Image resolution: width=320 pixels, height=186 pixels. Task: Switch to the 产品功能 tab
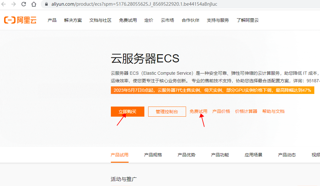[220, 155]
